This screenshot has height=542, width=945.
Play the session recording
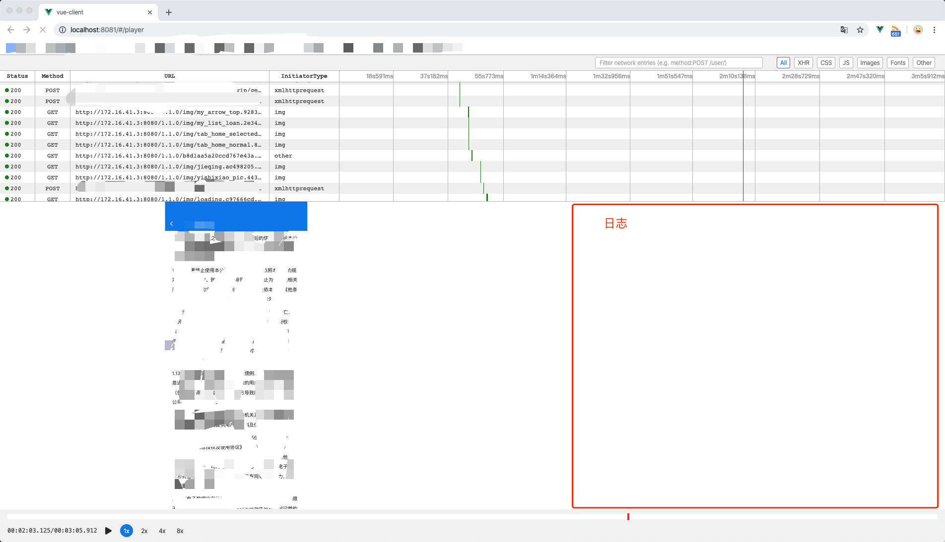pos(108,531)
